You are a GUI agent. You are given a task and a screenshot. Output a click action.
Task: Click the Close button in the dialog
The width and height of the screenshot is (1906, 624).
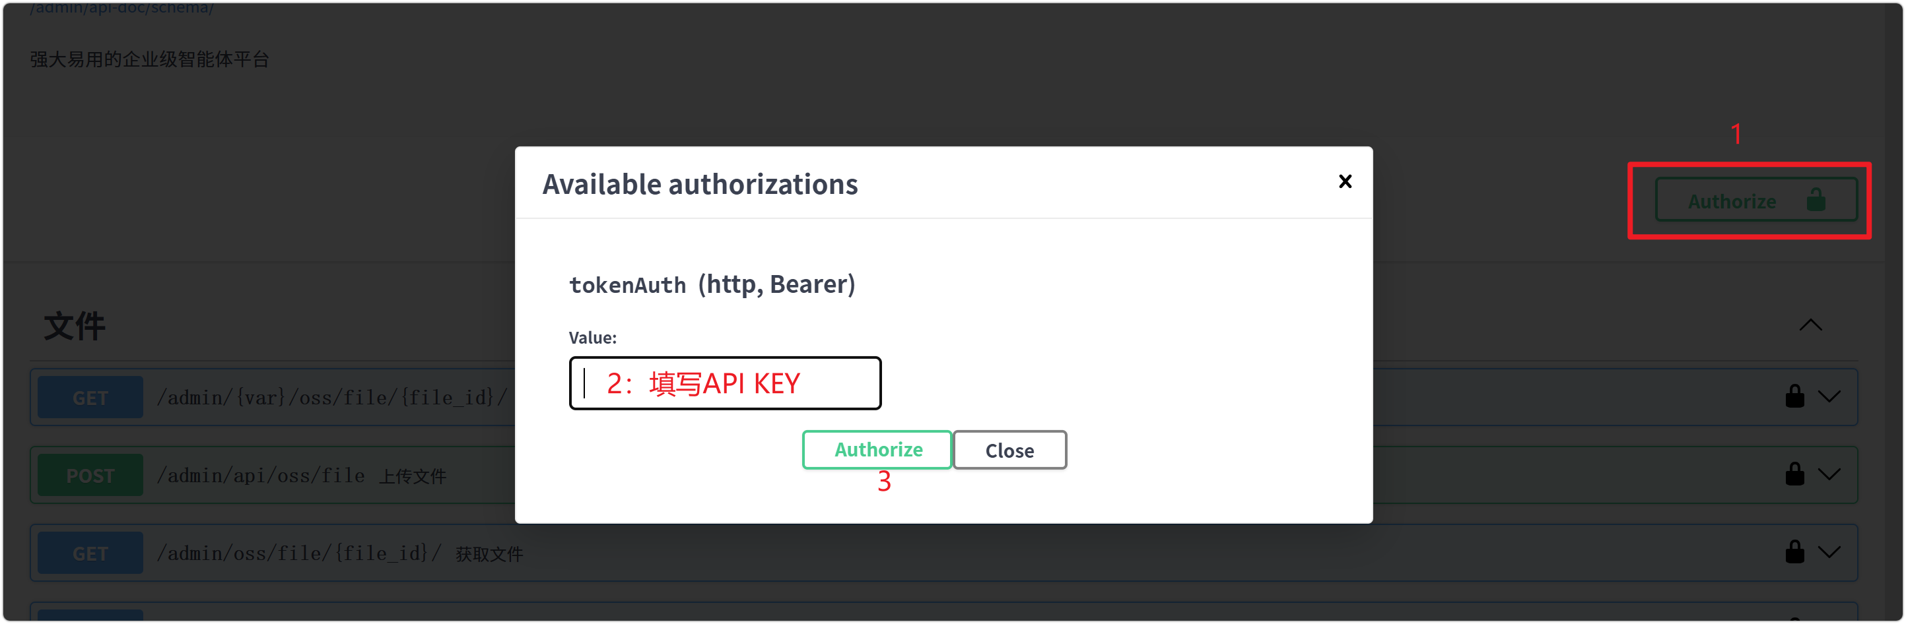(x=1009, y=449)
